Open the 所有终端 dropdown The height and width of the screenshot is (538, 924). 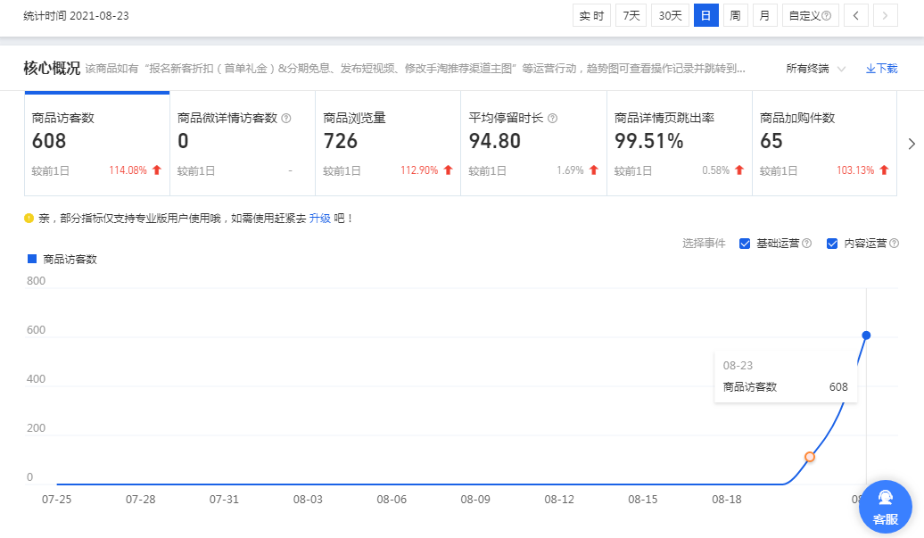pyautogui.click(x=815, y=69)
